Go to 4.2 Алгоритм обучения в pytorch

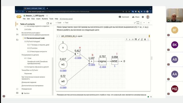[x=37, y=67]
